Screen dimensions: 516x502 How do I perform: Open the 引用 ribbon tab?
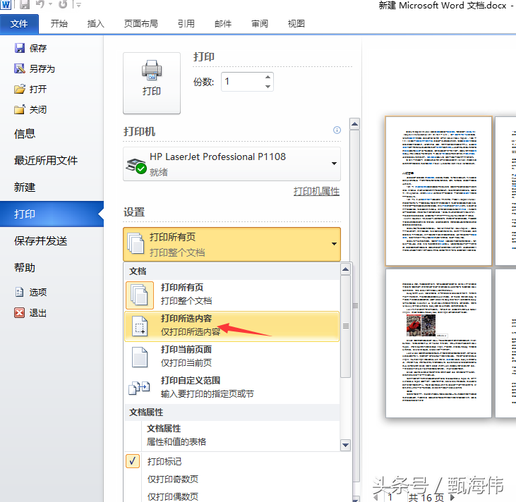point(186,24)
